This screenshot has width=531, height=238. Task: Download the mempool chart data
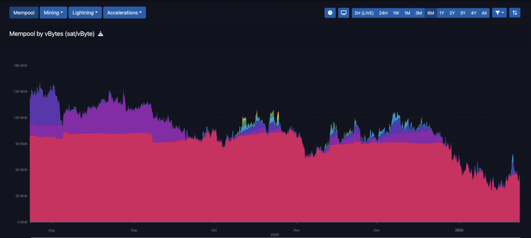(x=100, y=34)
